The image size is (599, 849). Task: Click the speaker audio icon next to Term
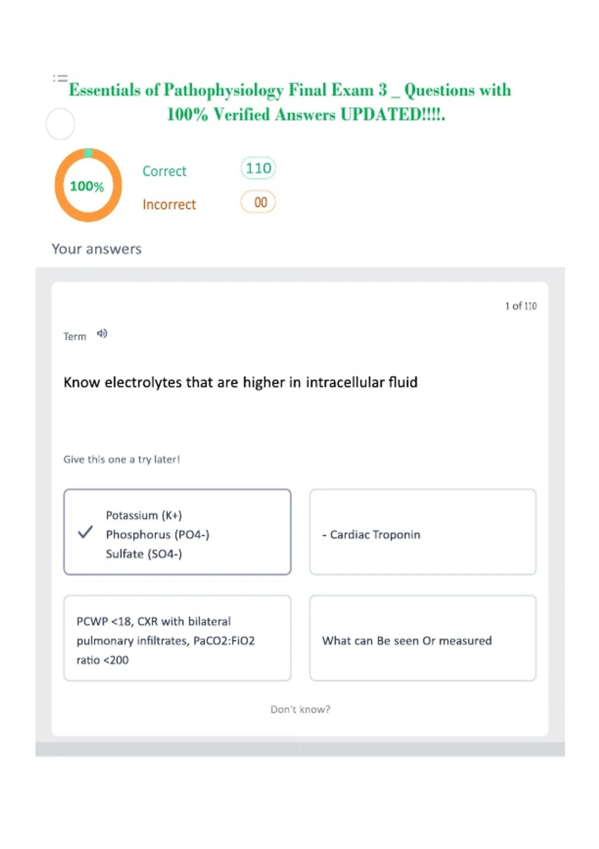[102, 334]
